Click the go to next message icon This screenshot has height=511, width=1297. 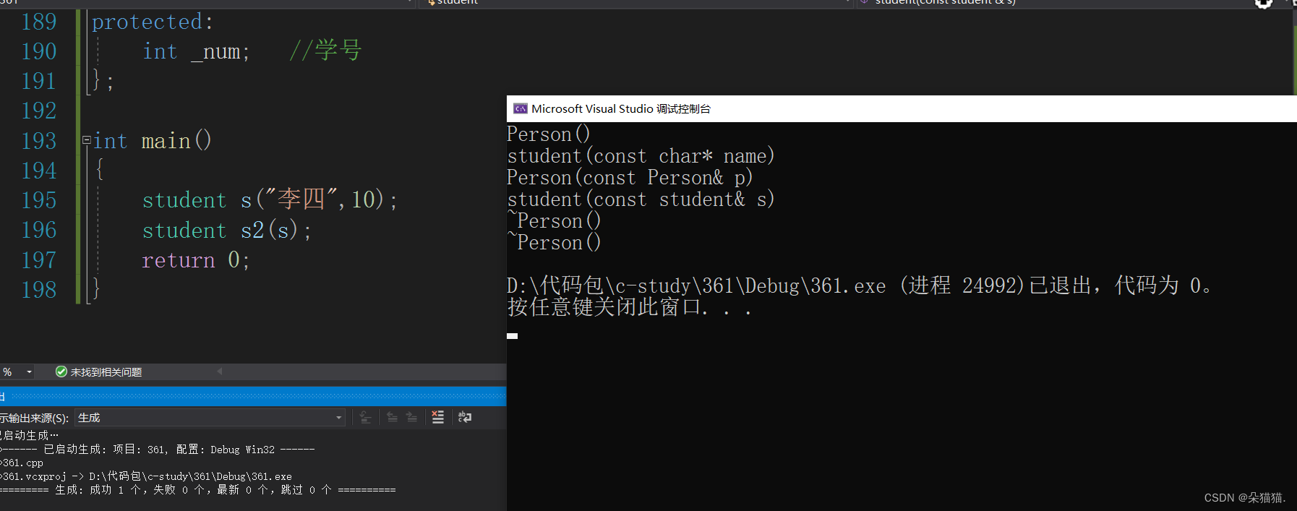[411, 417]
